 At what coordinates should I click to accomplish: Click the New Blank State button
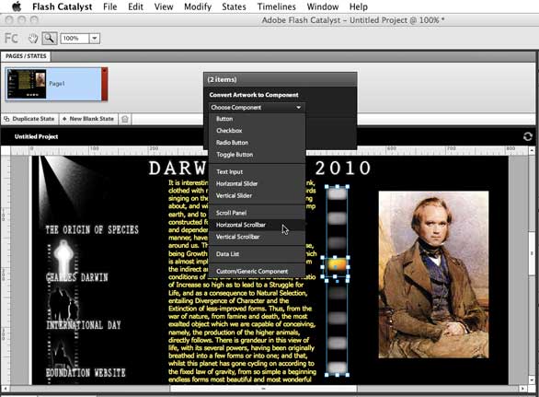tap(88, 119)
